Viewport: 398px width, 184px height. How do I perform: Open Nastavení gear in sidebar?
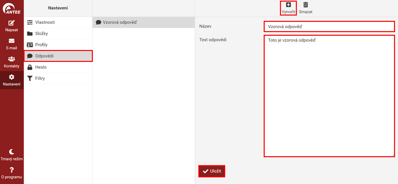click(x=12, y=80)
